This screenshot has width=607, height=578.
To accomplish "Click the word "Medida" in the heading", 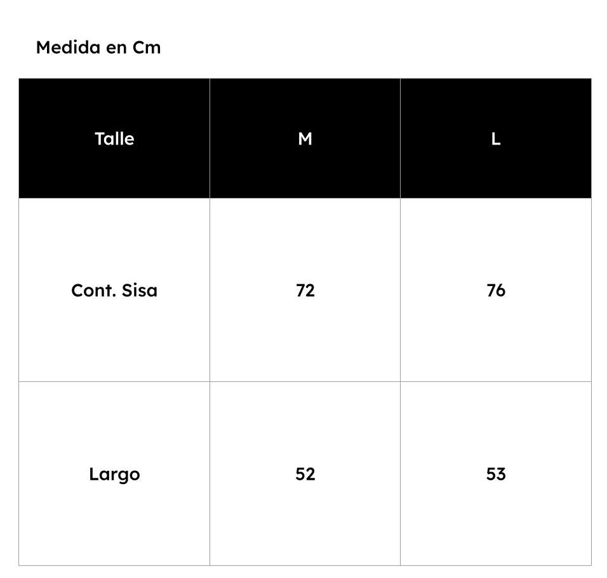I will (69, 48).
